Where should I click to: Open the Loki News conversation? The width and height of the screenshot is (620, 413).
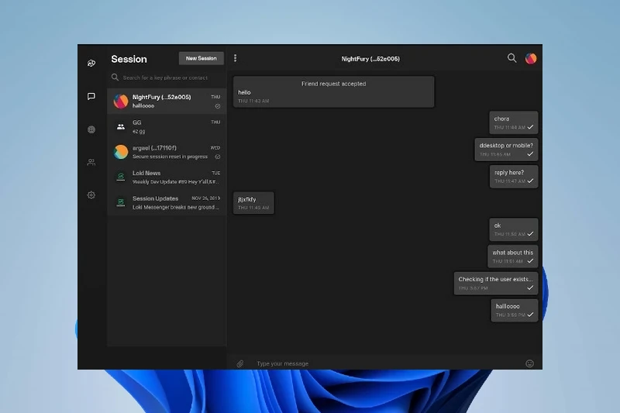[x=167, y=177]
